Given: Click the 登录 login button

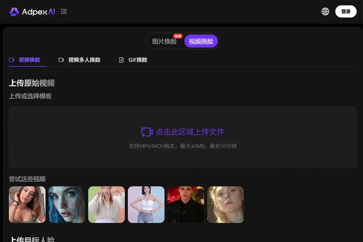Looking at the screenshot, I should [x=346, y=11].
